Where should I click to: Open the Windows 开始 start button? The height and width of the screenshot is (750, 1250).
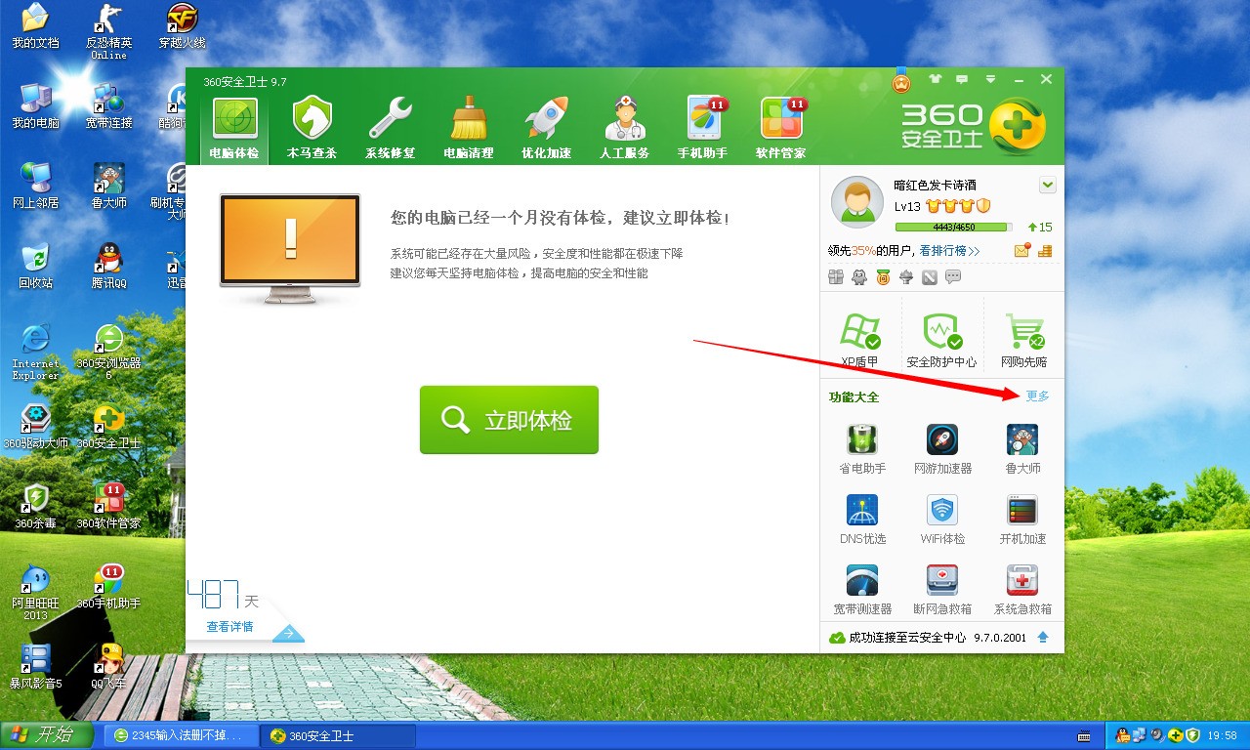[x=47, y=735]
